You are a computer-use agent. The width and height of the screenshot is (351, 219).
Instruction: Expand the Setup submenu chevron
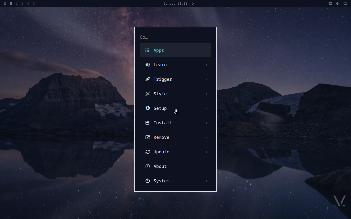coord(206,108)
